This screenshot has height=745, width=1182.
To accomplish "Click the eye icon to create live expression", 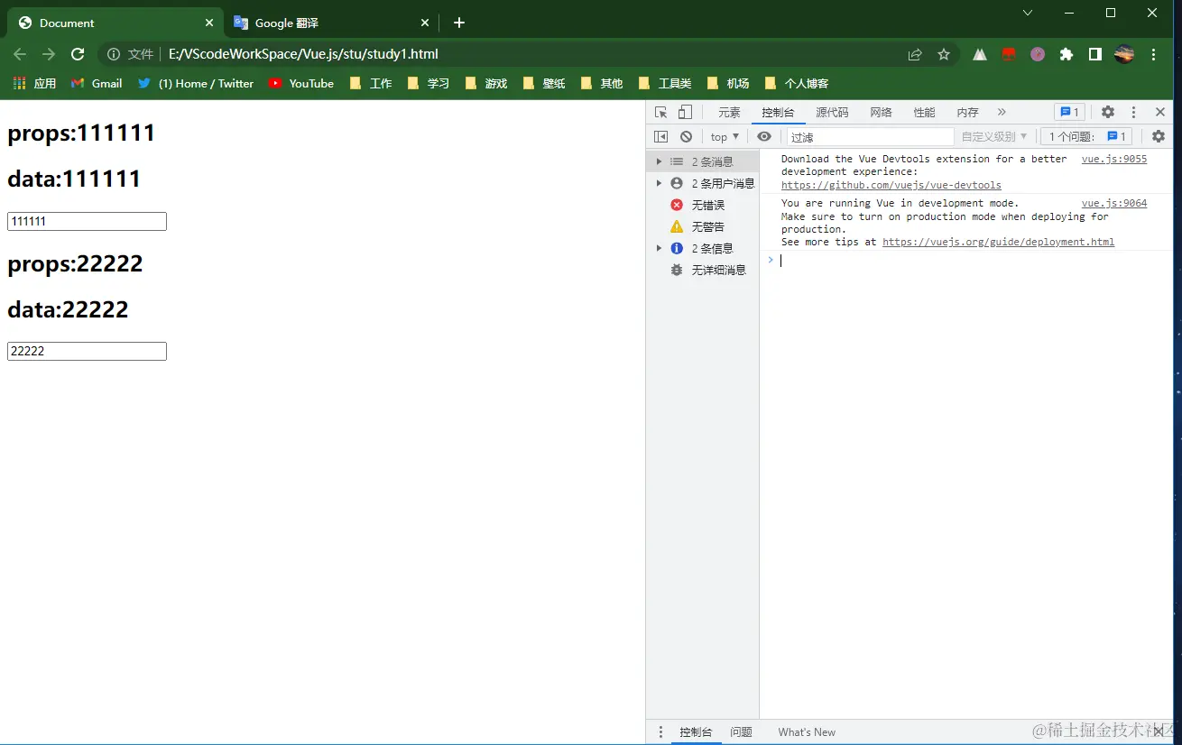I will tap(764, 136).
